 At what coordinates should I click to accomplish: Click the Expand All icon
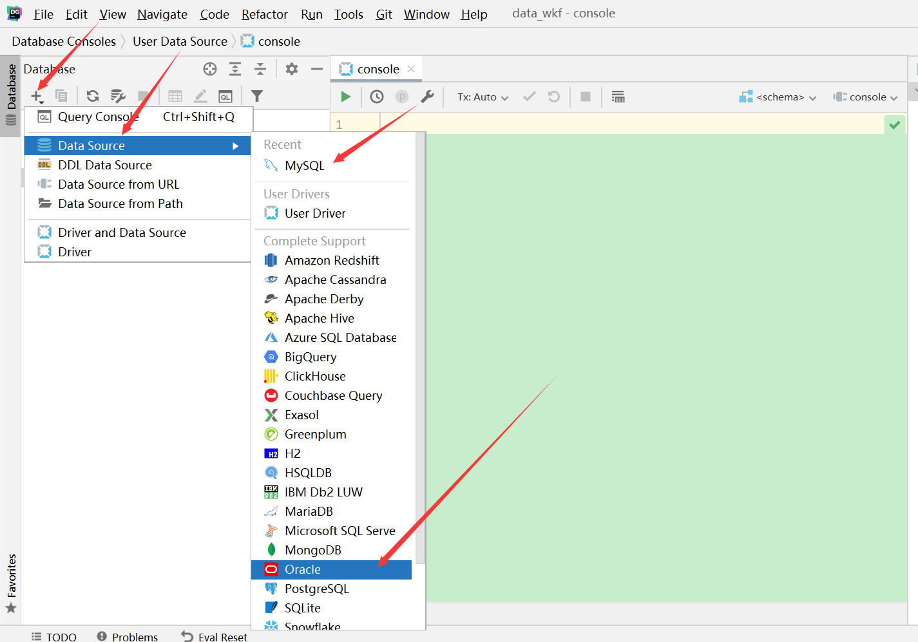235,69
